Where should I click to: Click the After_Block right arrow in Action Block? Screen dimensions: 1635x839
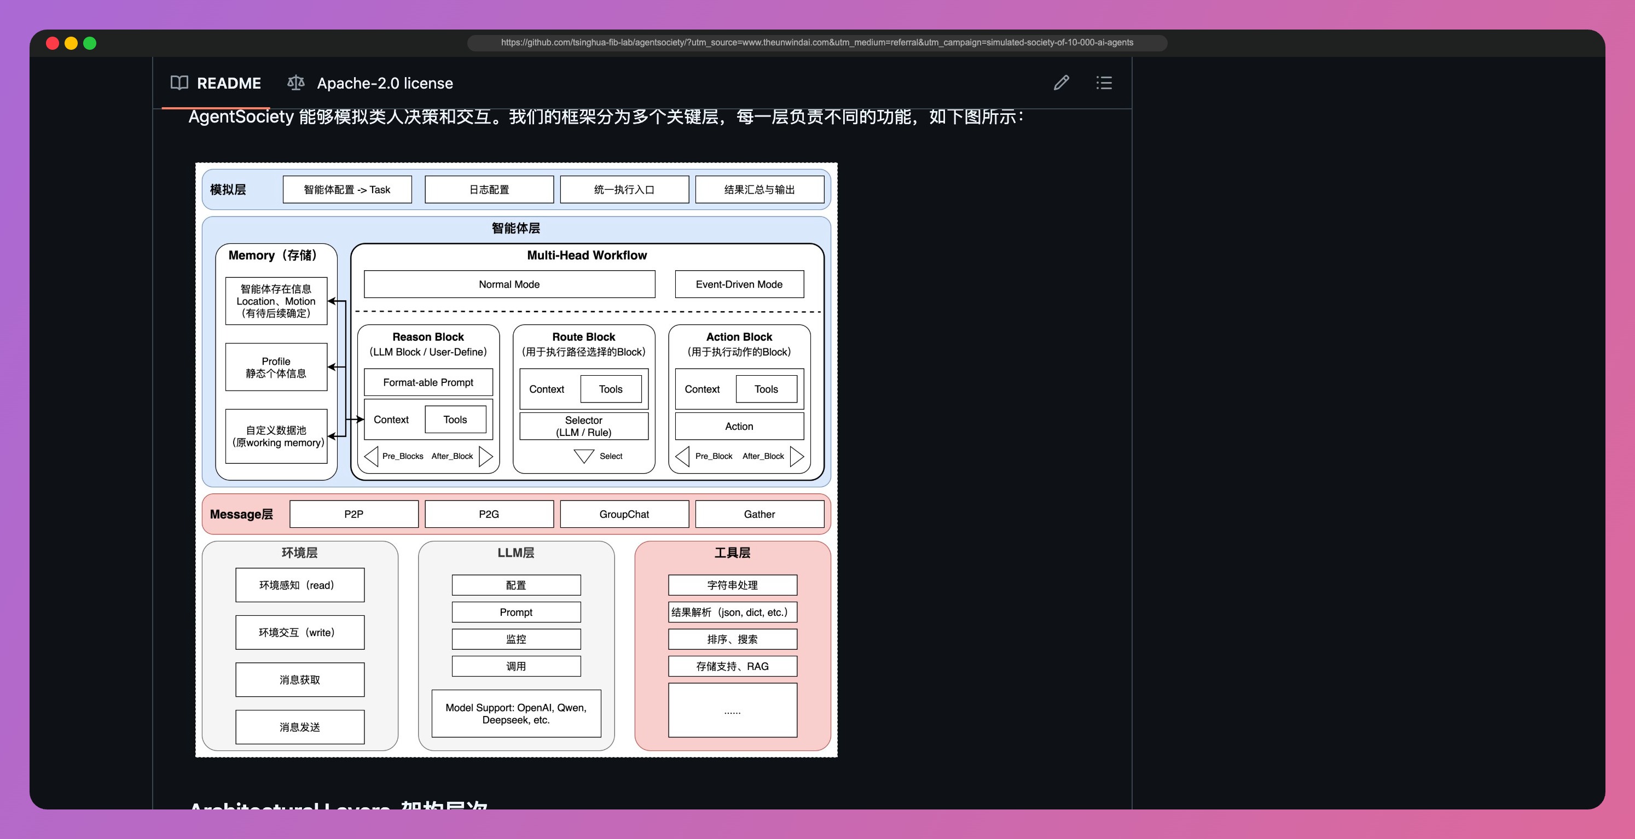797,456
